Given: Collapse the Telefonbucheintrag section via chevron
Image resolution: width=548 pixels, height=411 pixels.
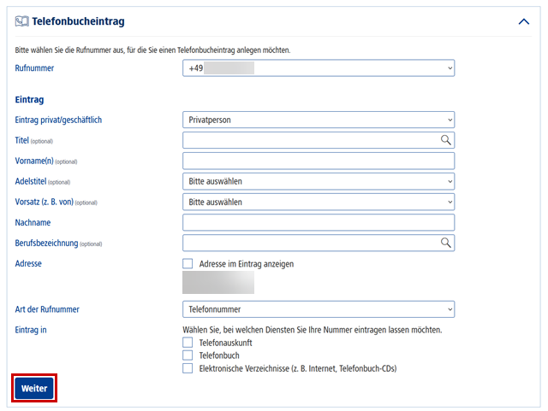Looking at the screenshot, I should (524, 21).
